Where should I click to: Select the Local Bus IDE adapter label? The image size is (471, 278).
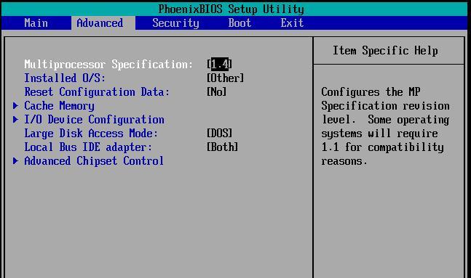(x=88, y=147)
